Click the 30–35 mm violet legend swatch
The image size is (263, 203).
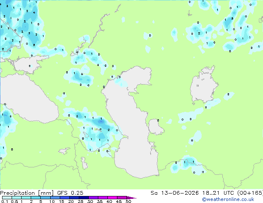pos(93,198)
